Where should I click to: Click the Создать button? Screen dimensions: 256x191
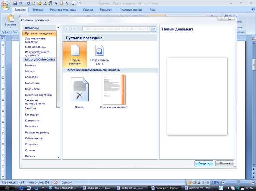pyautogui.click(x=204, y=163)
